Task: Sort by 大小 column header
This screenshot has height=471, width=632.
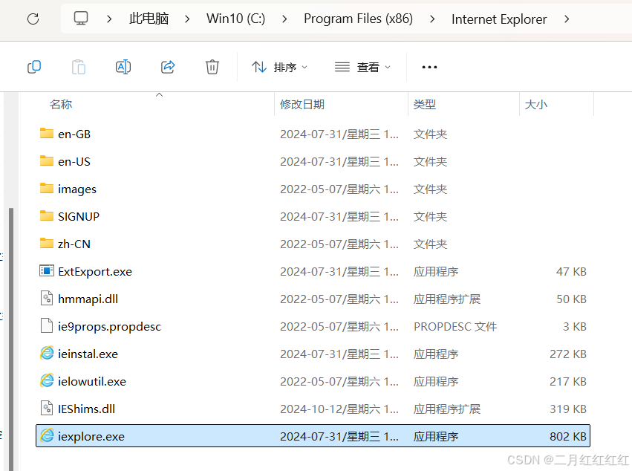Action: click(535, 105)
